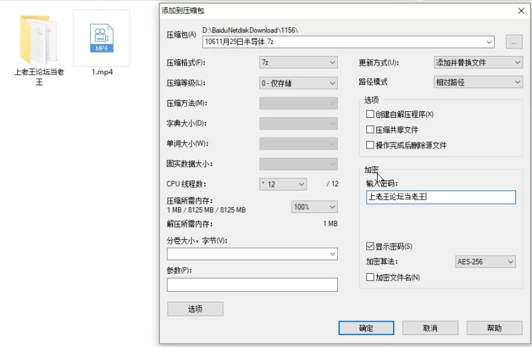Select the 1.mp4 video file icon
The height and width of the screenshot is (347, 532).
[102, 38]
